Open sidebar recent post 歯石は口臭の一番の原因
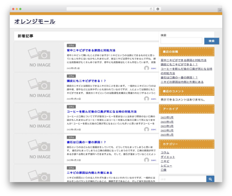This screenshot has width=232, height=196. pyautogui.click(x=179, y=77)
